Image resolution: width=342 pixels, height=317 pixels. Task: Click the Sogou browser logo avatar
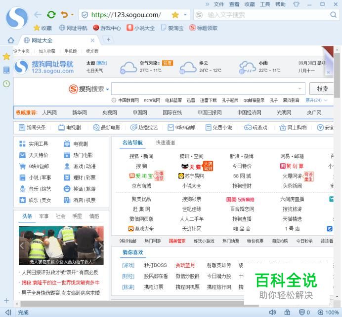coord(17,18)
